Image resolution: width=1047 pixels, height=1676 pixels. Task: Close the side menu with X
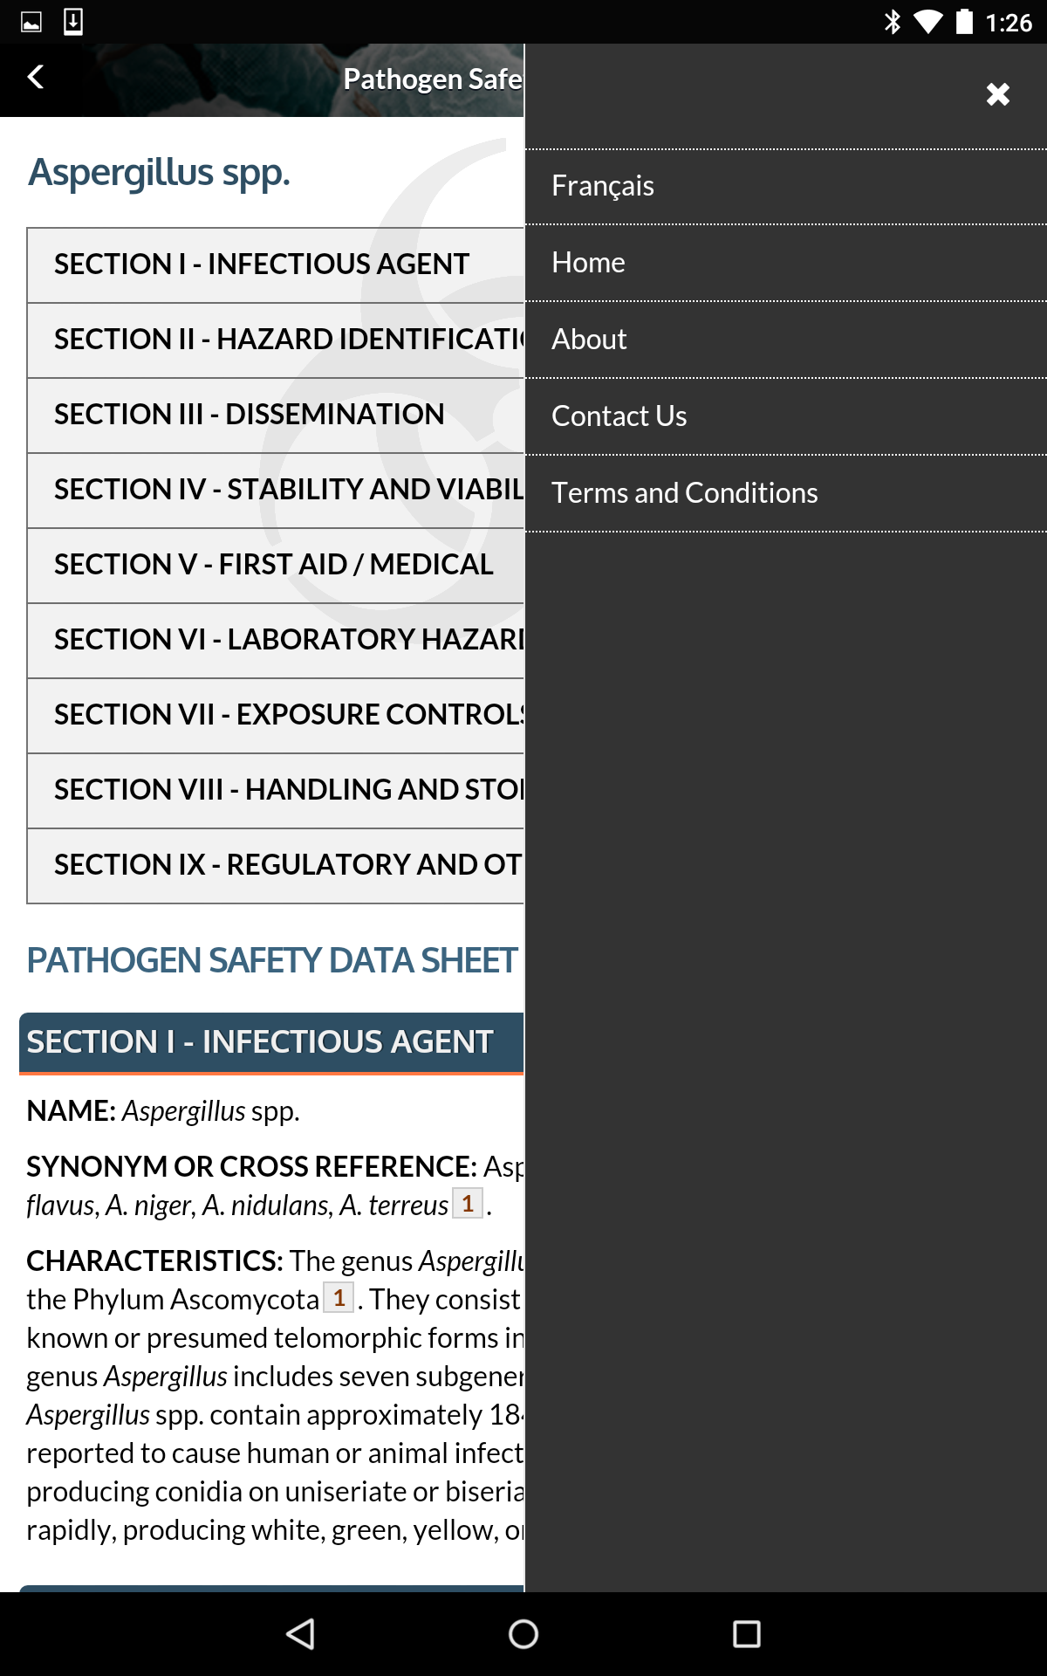pyautogui.click(x=998, y=94)
